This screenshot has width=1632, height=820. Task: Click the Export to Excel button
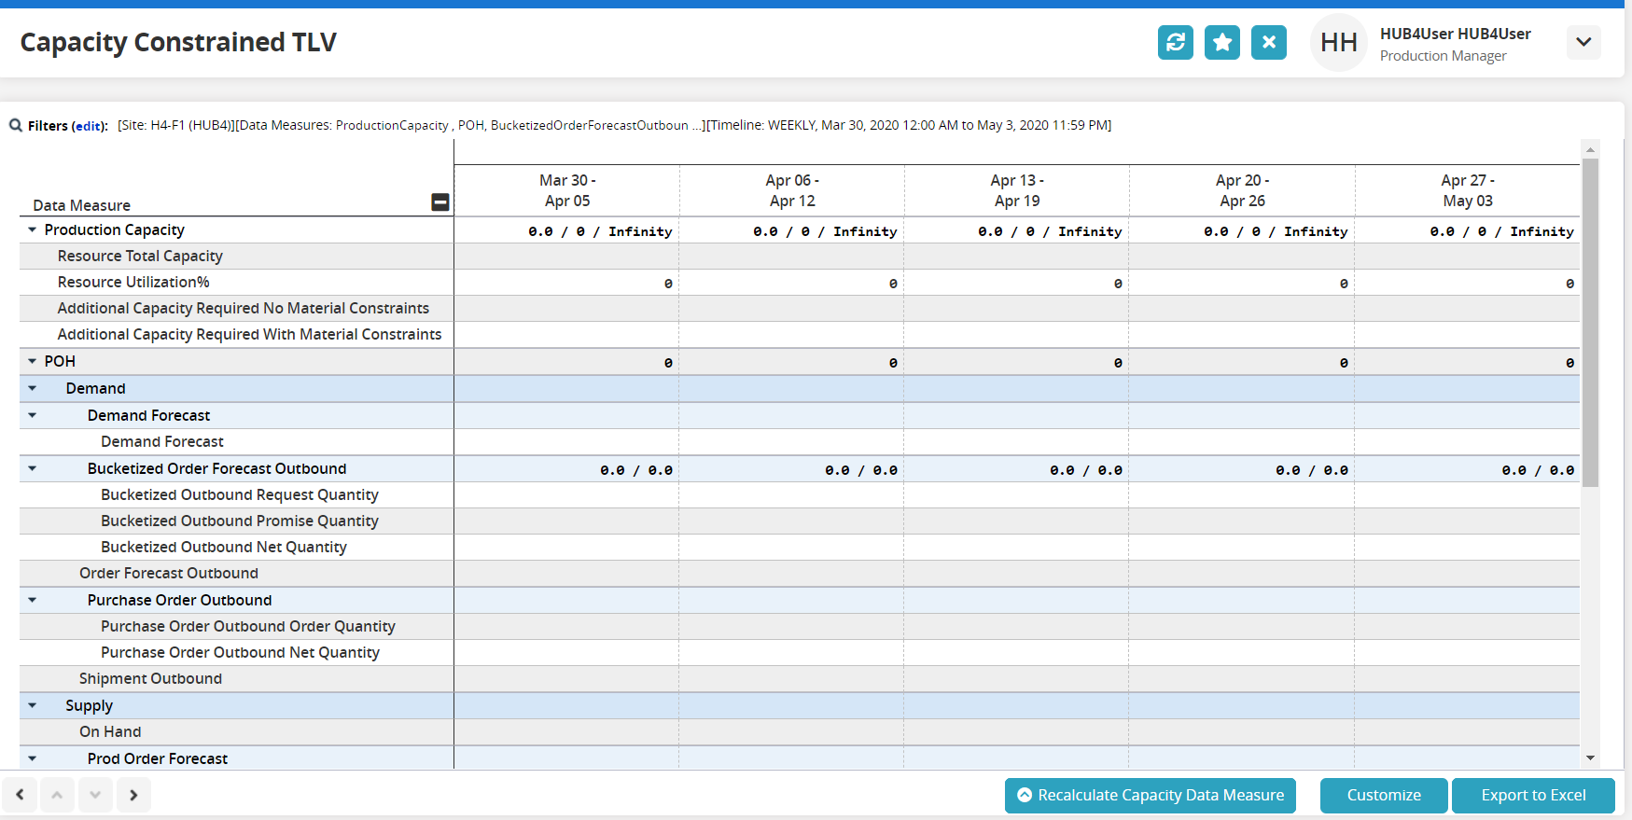[x=1532, y=796]
